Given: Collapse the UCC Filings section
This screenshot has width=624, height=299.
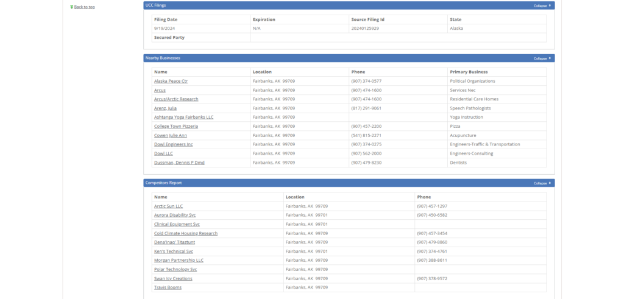Looking at the screenshot, I should coord(542,5).
